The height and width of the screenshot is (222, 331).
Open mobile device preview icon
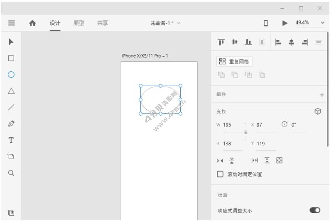coord(266,23)
